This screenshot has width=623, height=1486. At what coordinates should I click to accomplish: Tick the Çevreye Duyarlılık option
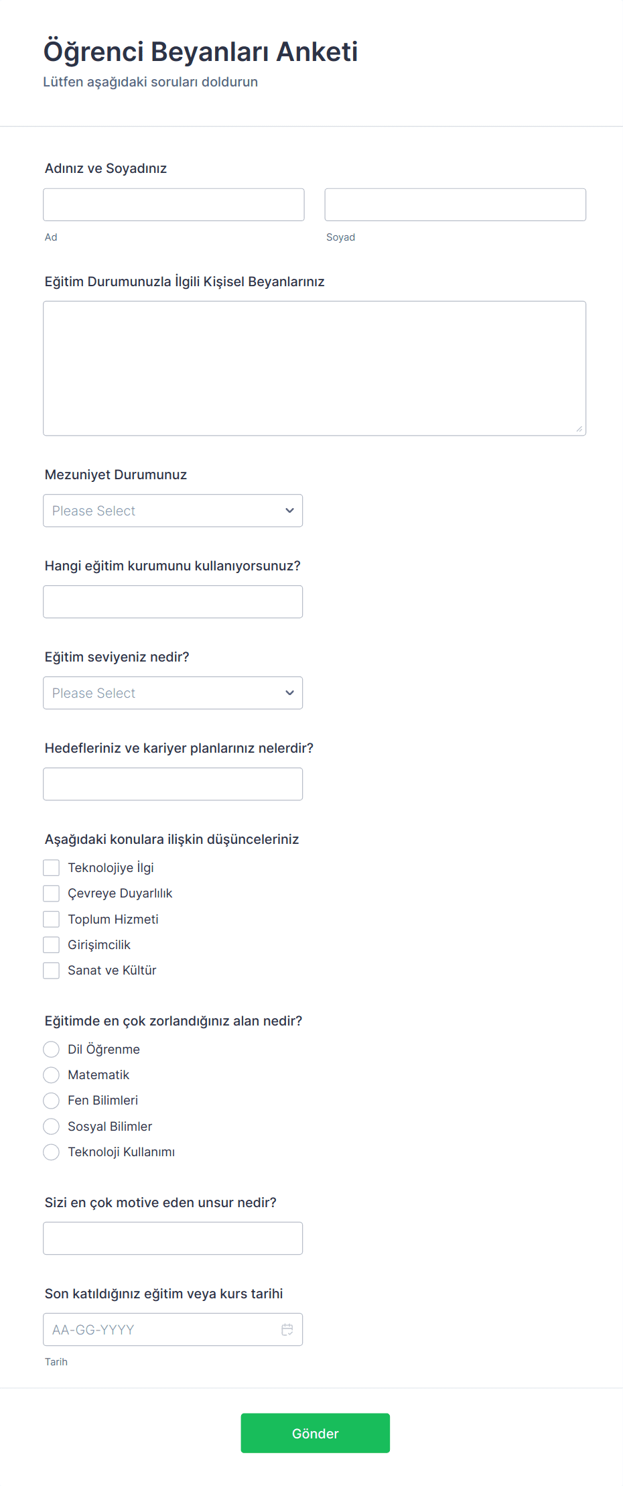[52, 893]
